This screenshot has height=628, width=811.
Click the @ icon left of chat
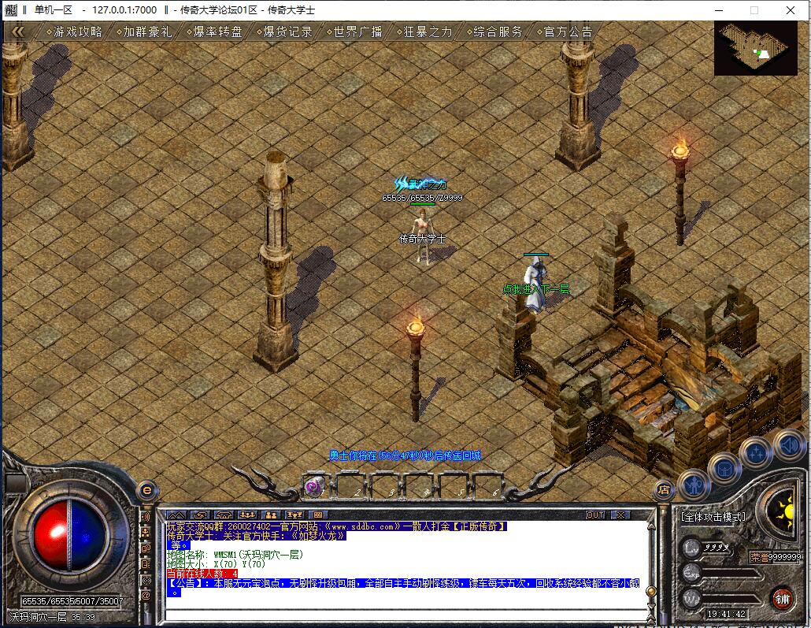click(146, 596)
